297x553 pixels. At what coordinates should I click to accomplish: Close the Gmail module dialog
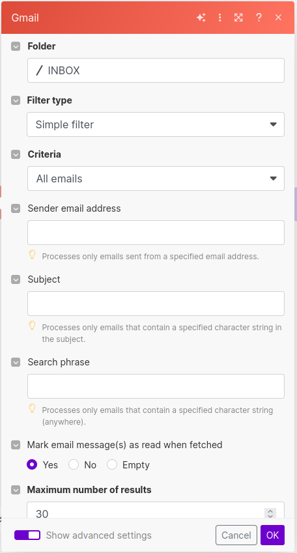click(278, 18)
